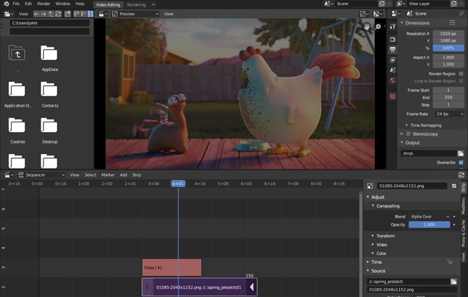Image resolution: width=468 pixels, height=297 pixels.
Task: Click the pan hand gizmo in preview
Action: pyautogui.click(x=366, y=26)
